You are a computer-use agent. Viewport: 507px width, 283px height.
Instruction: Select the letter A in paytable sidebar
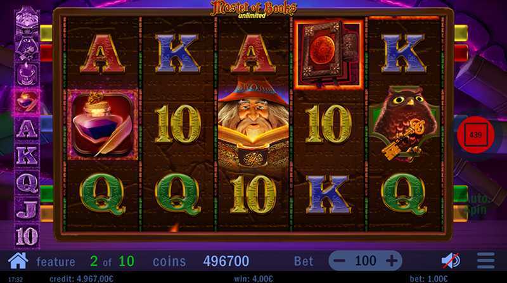pos(27,129)
